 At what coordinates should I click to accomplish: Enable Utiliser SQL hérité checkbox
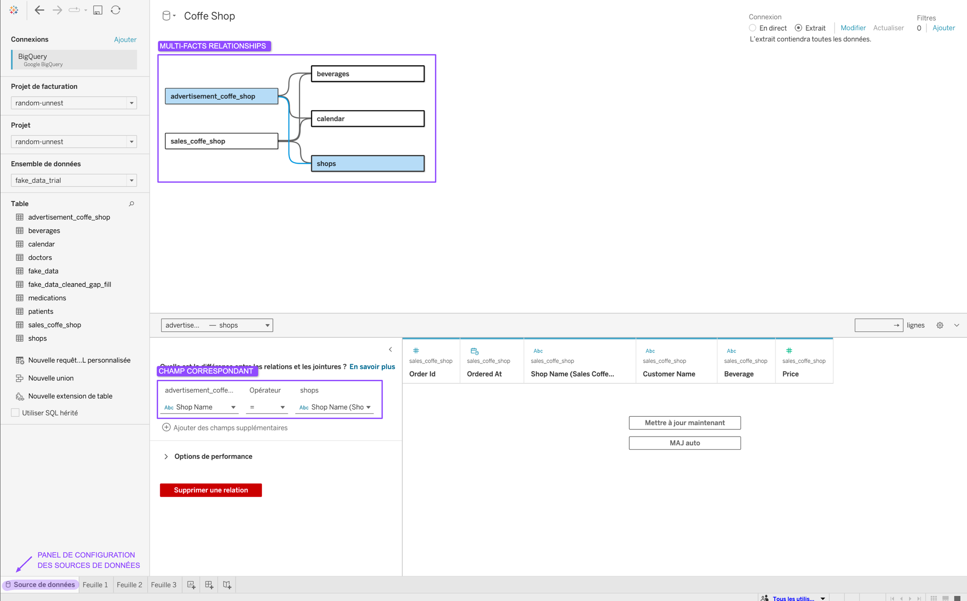[x=15, y=412]
